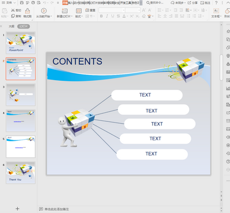Open Print Preview from quick access bar
Image resolution: width=230 pixels, height=213 pixels.
(x=39, y=3)
